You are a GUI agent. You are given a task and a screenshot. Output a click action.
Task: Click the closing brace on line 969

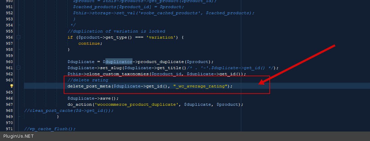(x=58, y=117)
